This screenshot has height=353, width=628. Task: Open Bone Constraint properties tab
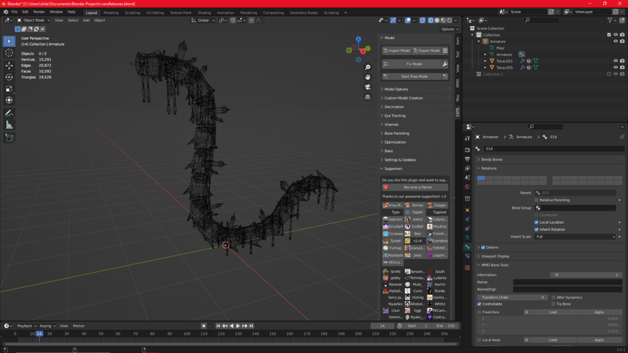(x=467, y=256)
